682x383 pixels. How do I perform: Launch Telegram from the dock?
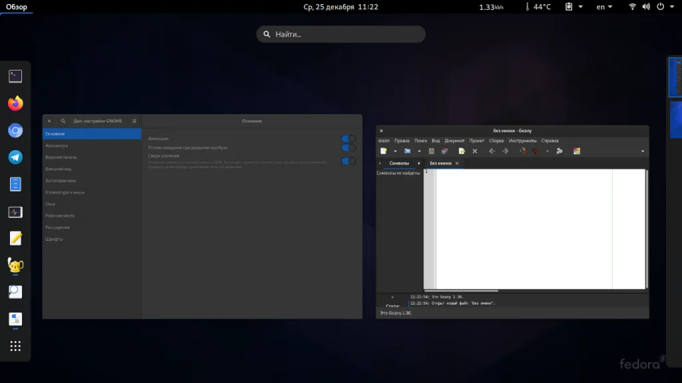(15, 158)
